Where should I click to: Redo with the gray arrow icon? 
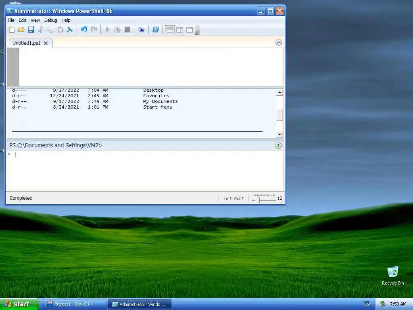[94, 30]
